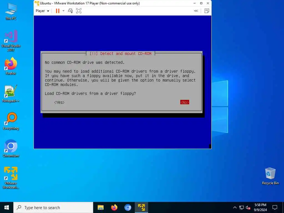This screenshot has height=213, width=284.
Task: Send Ctrl+Alt+Del to the virtual machine
Action: coord(70,11)
